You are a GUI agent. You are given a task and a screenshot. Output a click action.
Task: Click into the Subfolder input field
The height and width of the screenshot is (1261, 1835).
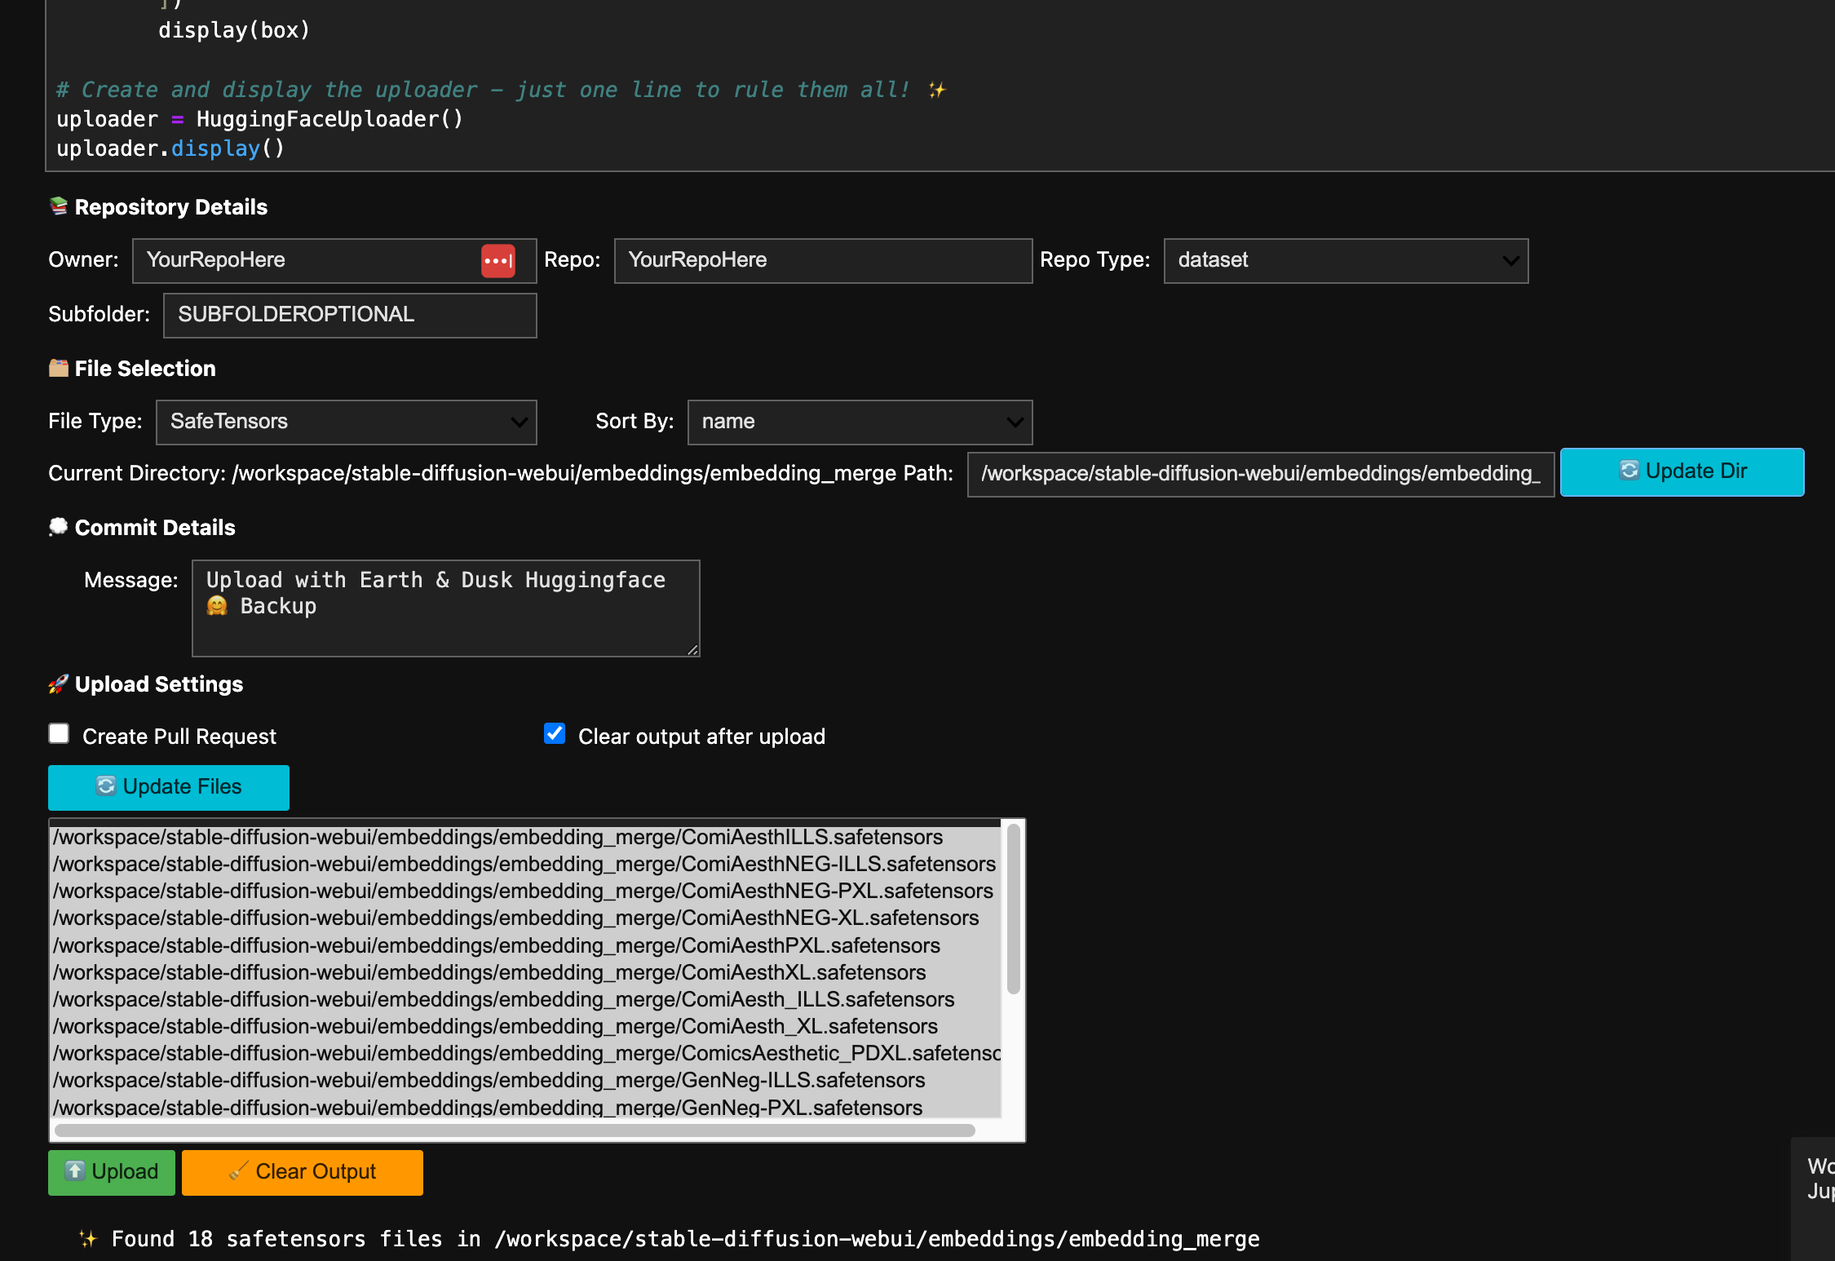click(349, 315)
